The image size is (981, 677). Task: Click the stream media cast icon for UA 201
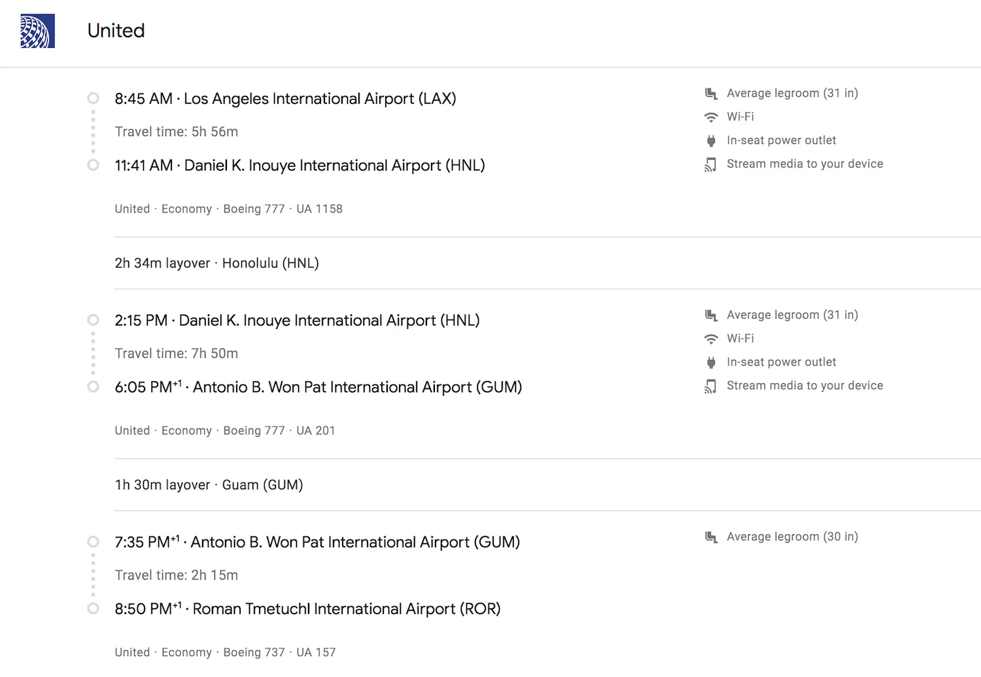pyautogui.click(x=711, y=386)
